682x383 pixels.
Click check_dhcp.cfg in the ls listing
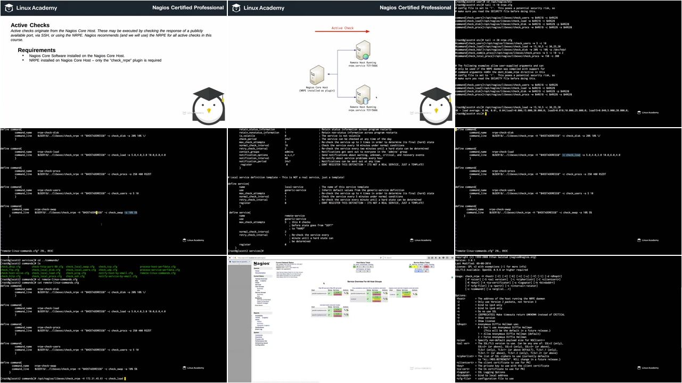[x=10, y=267]
